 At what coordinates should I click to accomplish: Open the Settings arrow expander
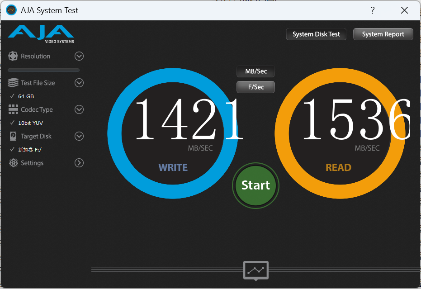[x=79, y=163]
